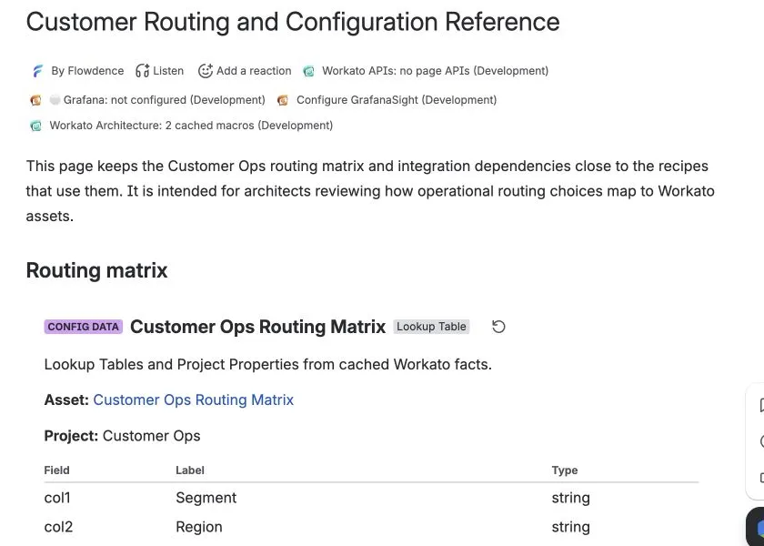Viewport: 764px width, 546px height.
Task: Select the string type in col2 row
Action: pos(570,527)
